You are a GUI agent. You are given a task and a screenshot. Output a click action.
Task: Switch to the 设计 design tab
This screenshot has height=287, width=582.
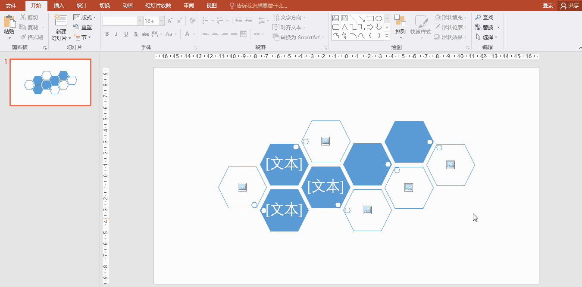[81, 6]
